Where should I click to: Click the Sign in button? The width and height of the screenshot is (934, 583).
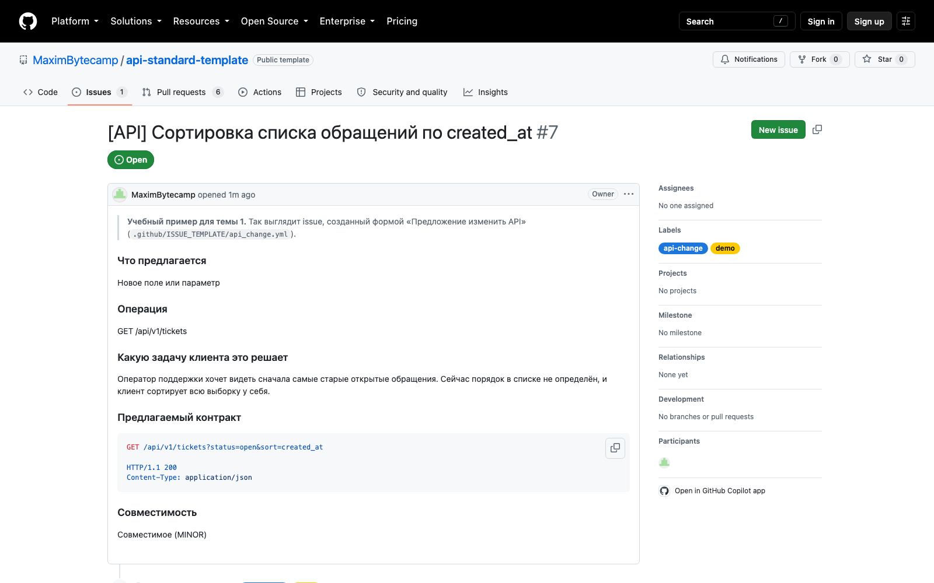[x=821, y=21]
